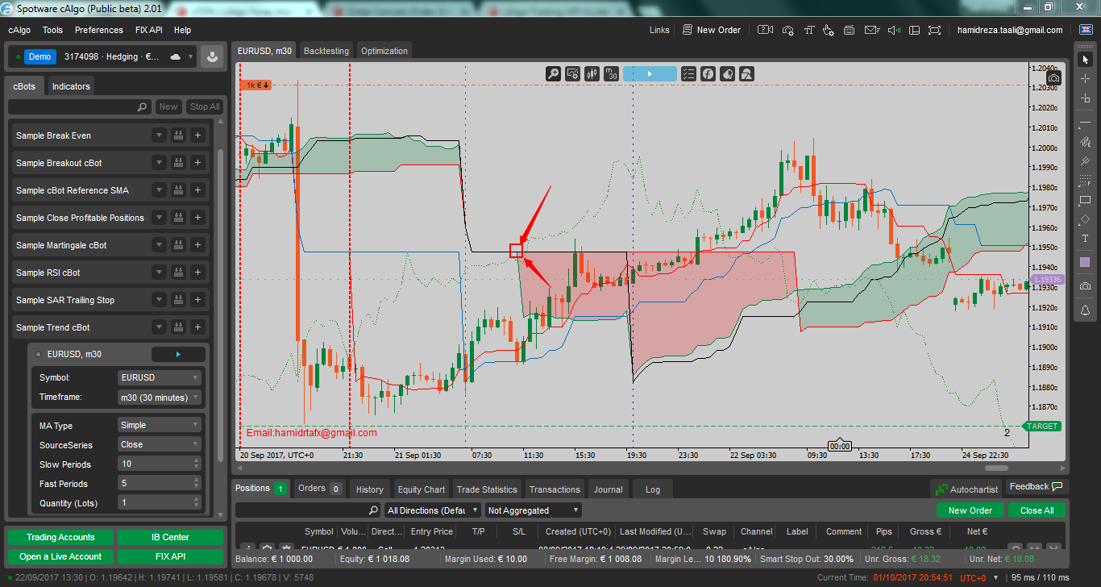
Task: Toggle full screen mode icon
Action: (934, 30)
